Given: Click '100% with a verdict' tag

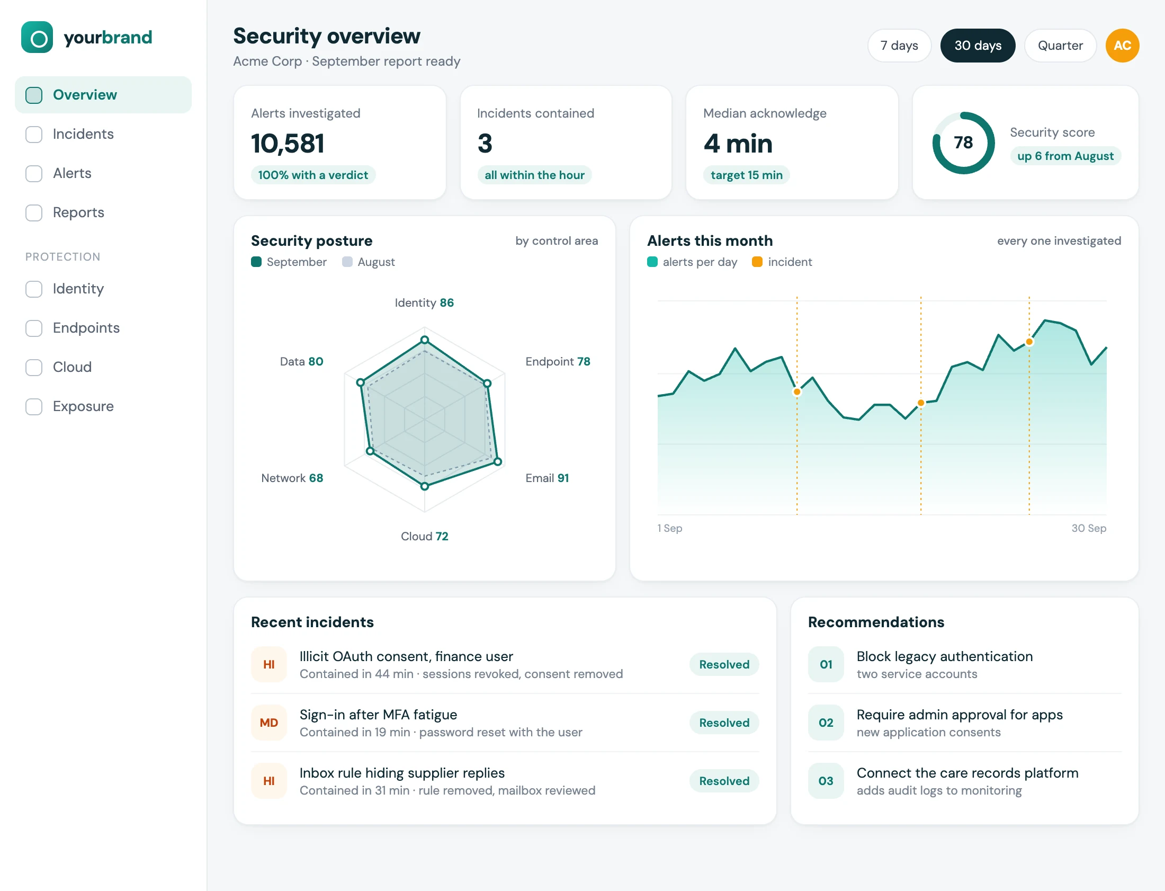Looking at the screenshot, I should (x=313, y=175).
